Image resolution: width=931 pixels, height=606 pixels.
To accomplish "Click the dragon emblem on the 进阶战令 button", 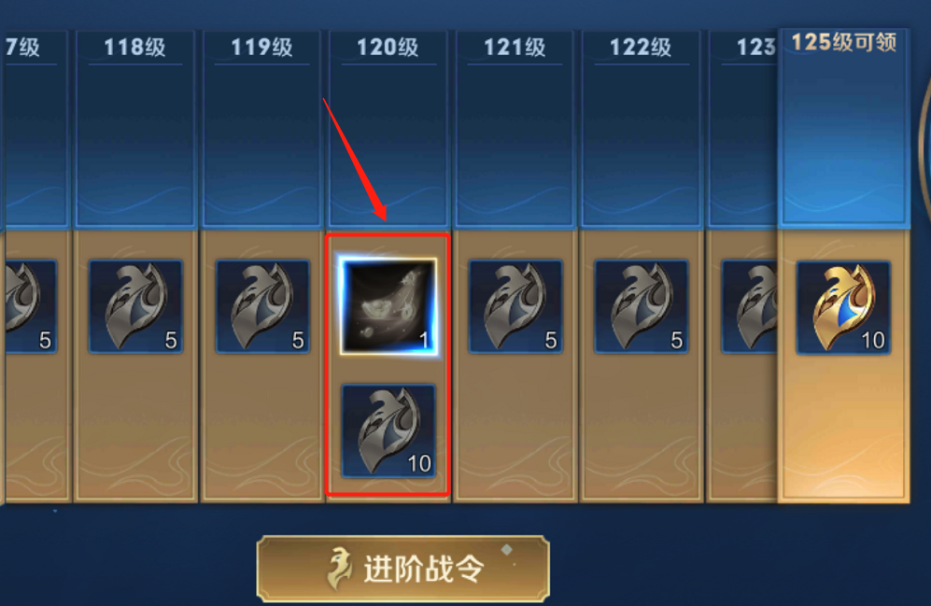I will click(339, 569).
